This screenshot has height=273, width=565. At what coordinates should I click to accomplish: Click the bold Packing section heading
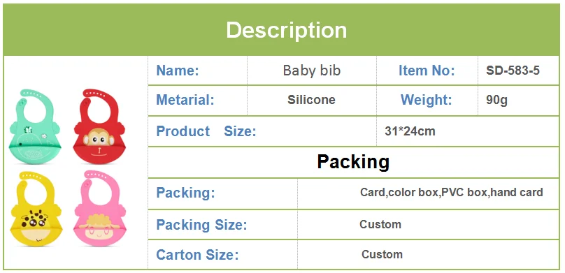(x=353, y=162)
